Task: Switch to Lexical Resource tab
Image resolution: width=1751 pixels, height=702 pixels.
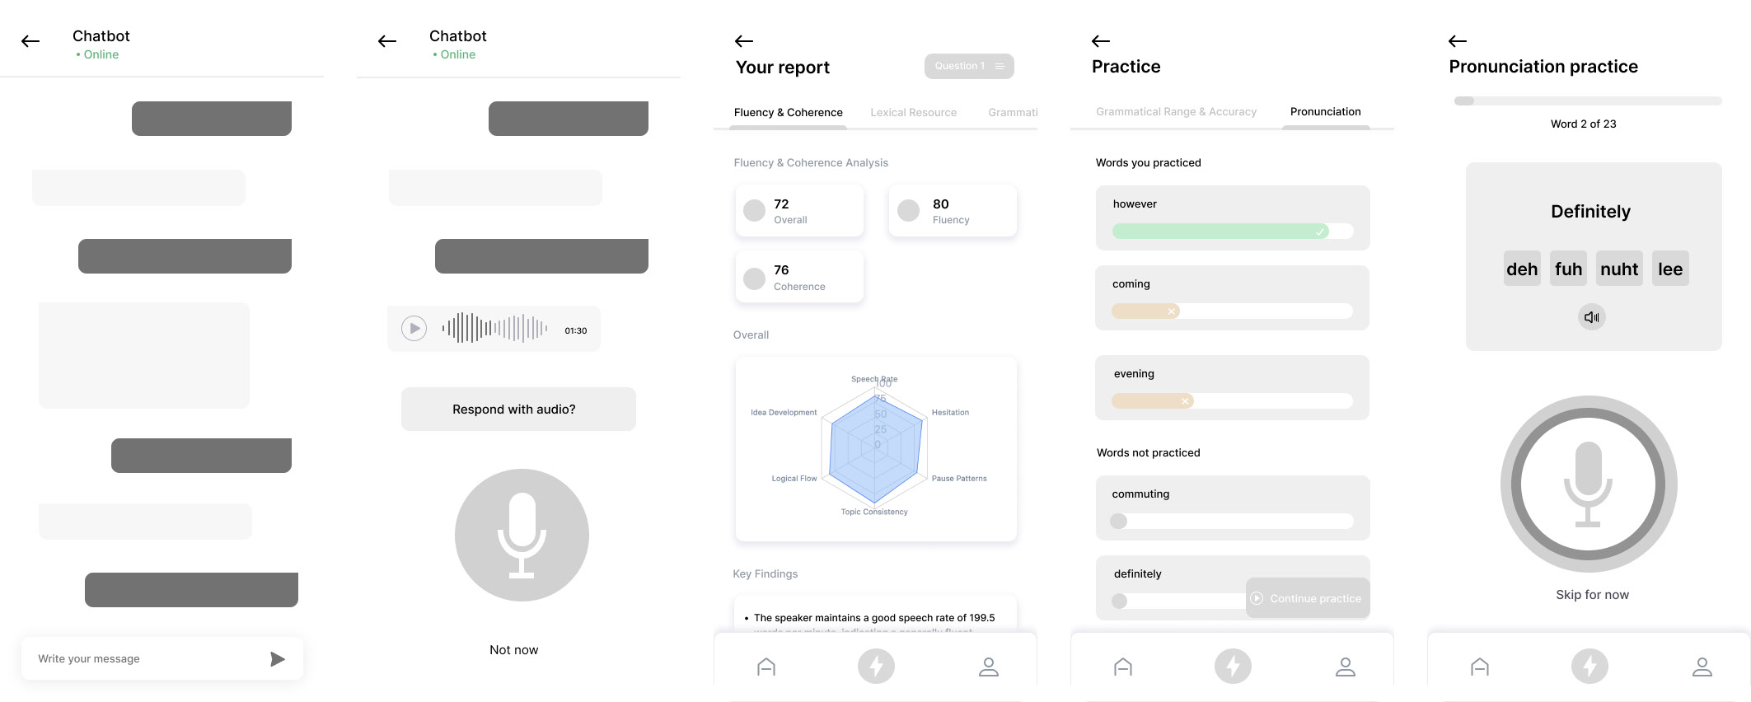Action: click(x=913, y=112)
